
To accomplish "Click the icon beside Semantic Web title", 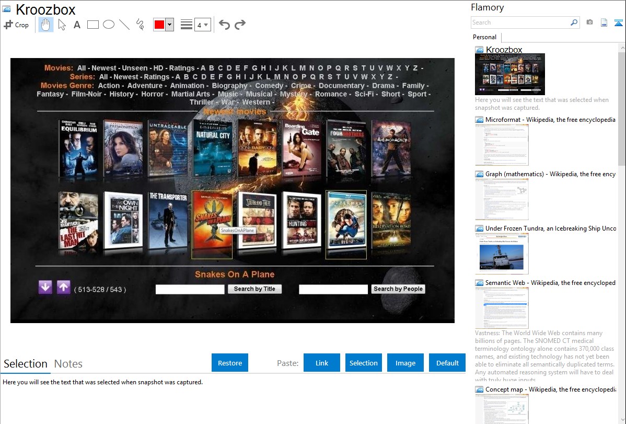I will coord(479,283).
